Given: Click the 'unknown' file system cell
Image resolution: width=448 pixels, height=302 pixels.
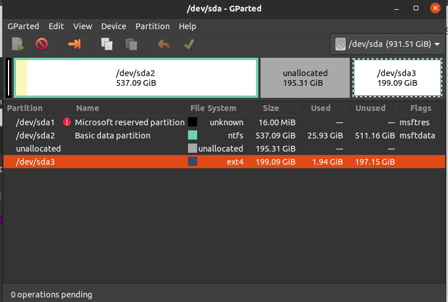Looking at the screenshot, I should (x=226, y=122).
